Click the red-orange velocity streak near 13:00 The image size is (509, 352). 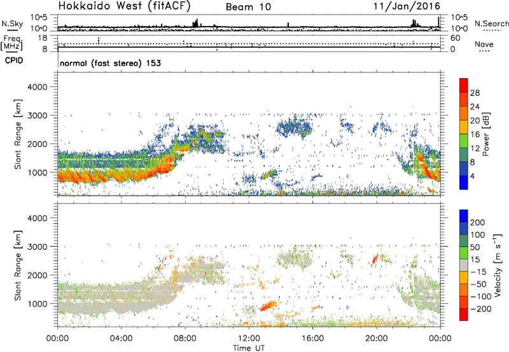[268, 306]
